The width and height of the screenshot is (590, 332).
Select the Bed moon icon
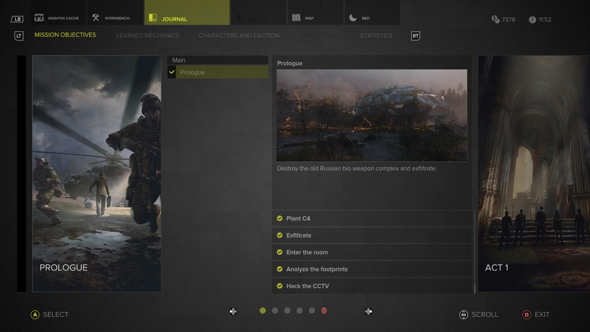[x=353, y=18]
